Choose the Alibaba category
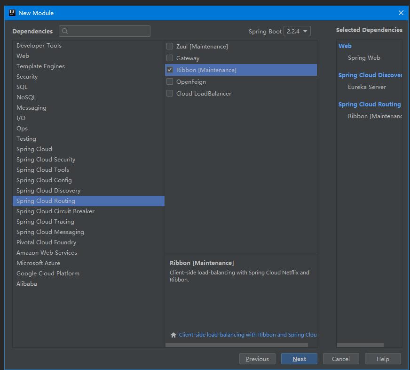The width and height of the screenshot is (410, 370). click(x=89, y=283)
